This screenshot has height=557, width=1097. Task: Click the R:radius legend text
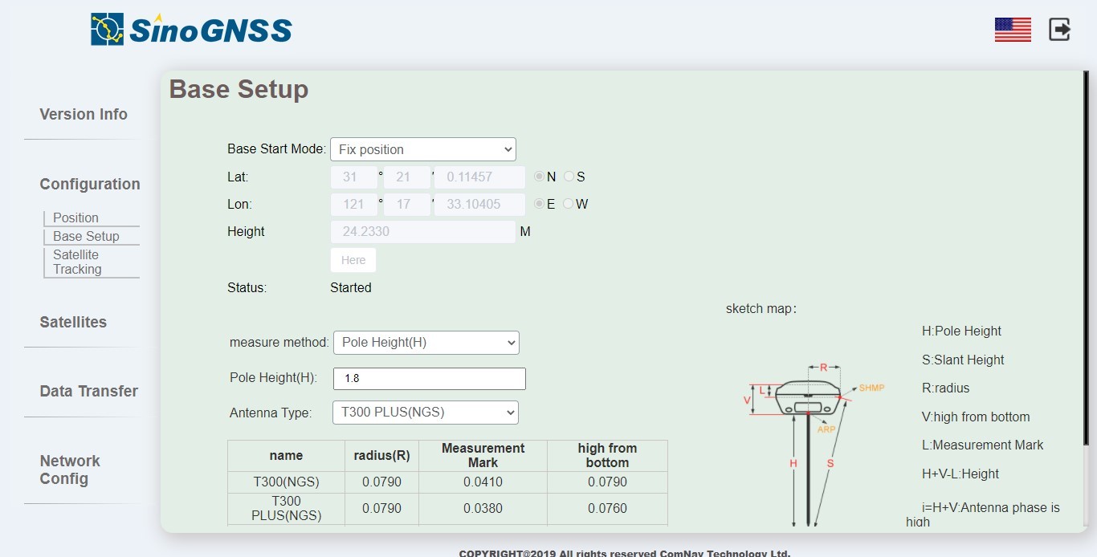(x=945, y=388)
